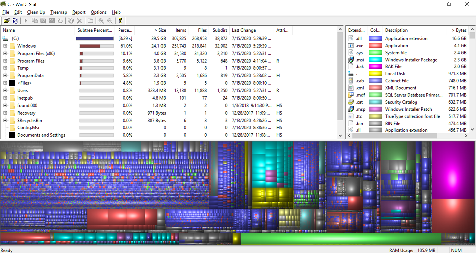
Task: Open the Report menu
Action: coord(79,12)
